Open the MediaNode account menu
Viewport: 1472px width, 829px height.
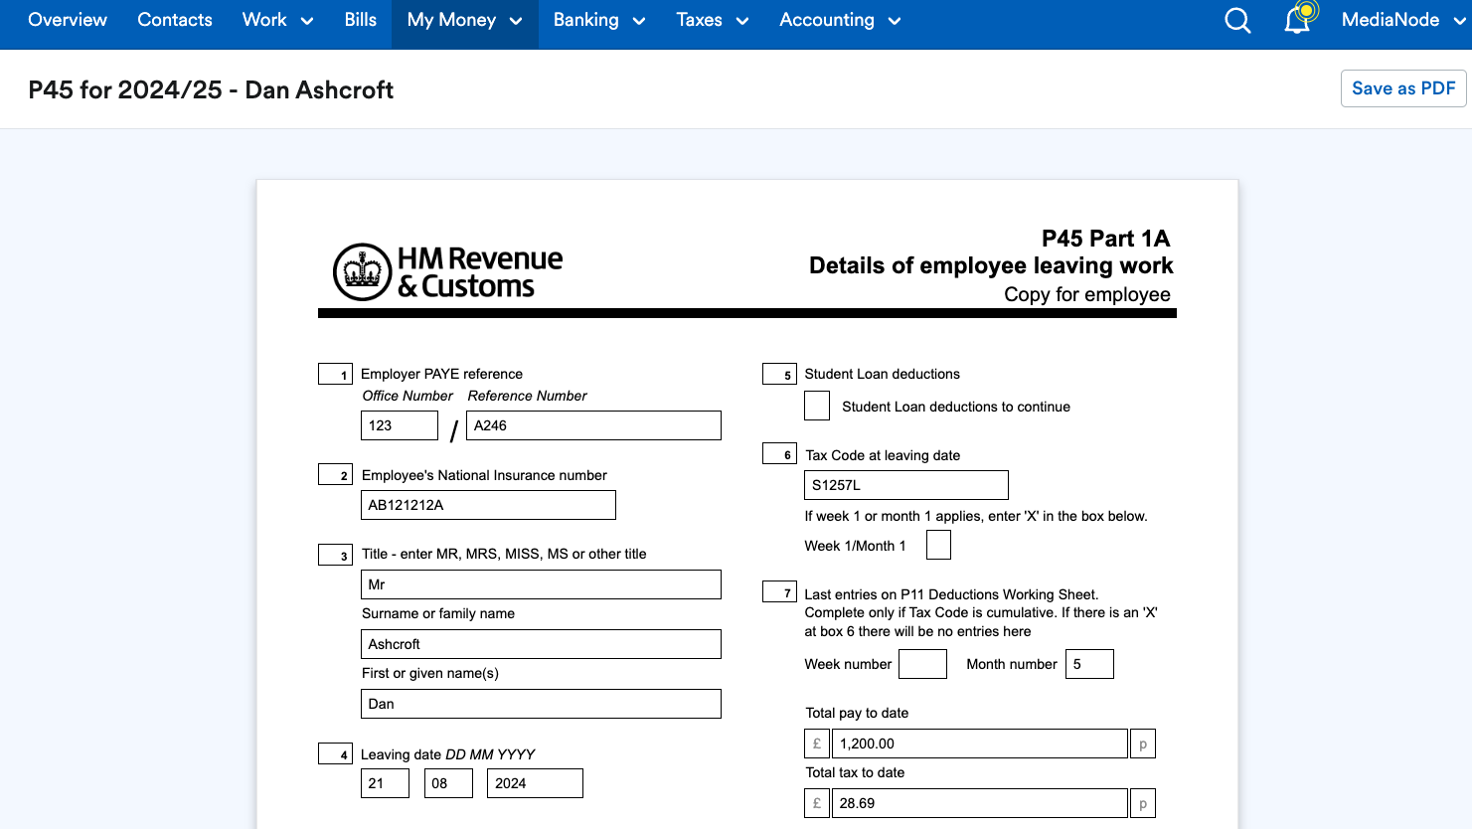pyautogui.click(x=1402, y=20)
